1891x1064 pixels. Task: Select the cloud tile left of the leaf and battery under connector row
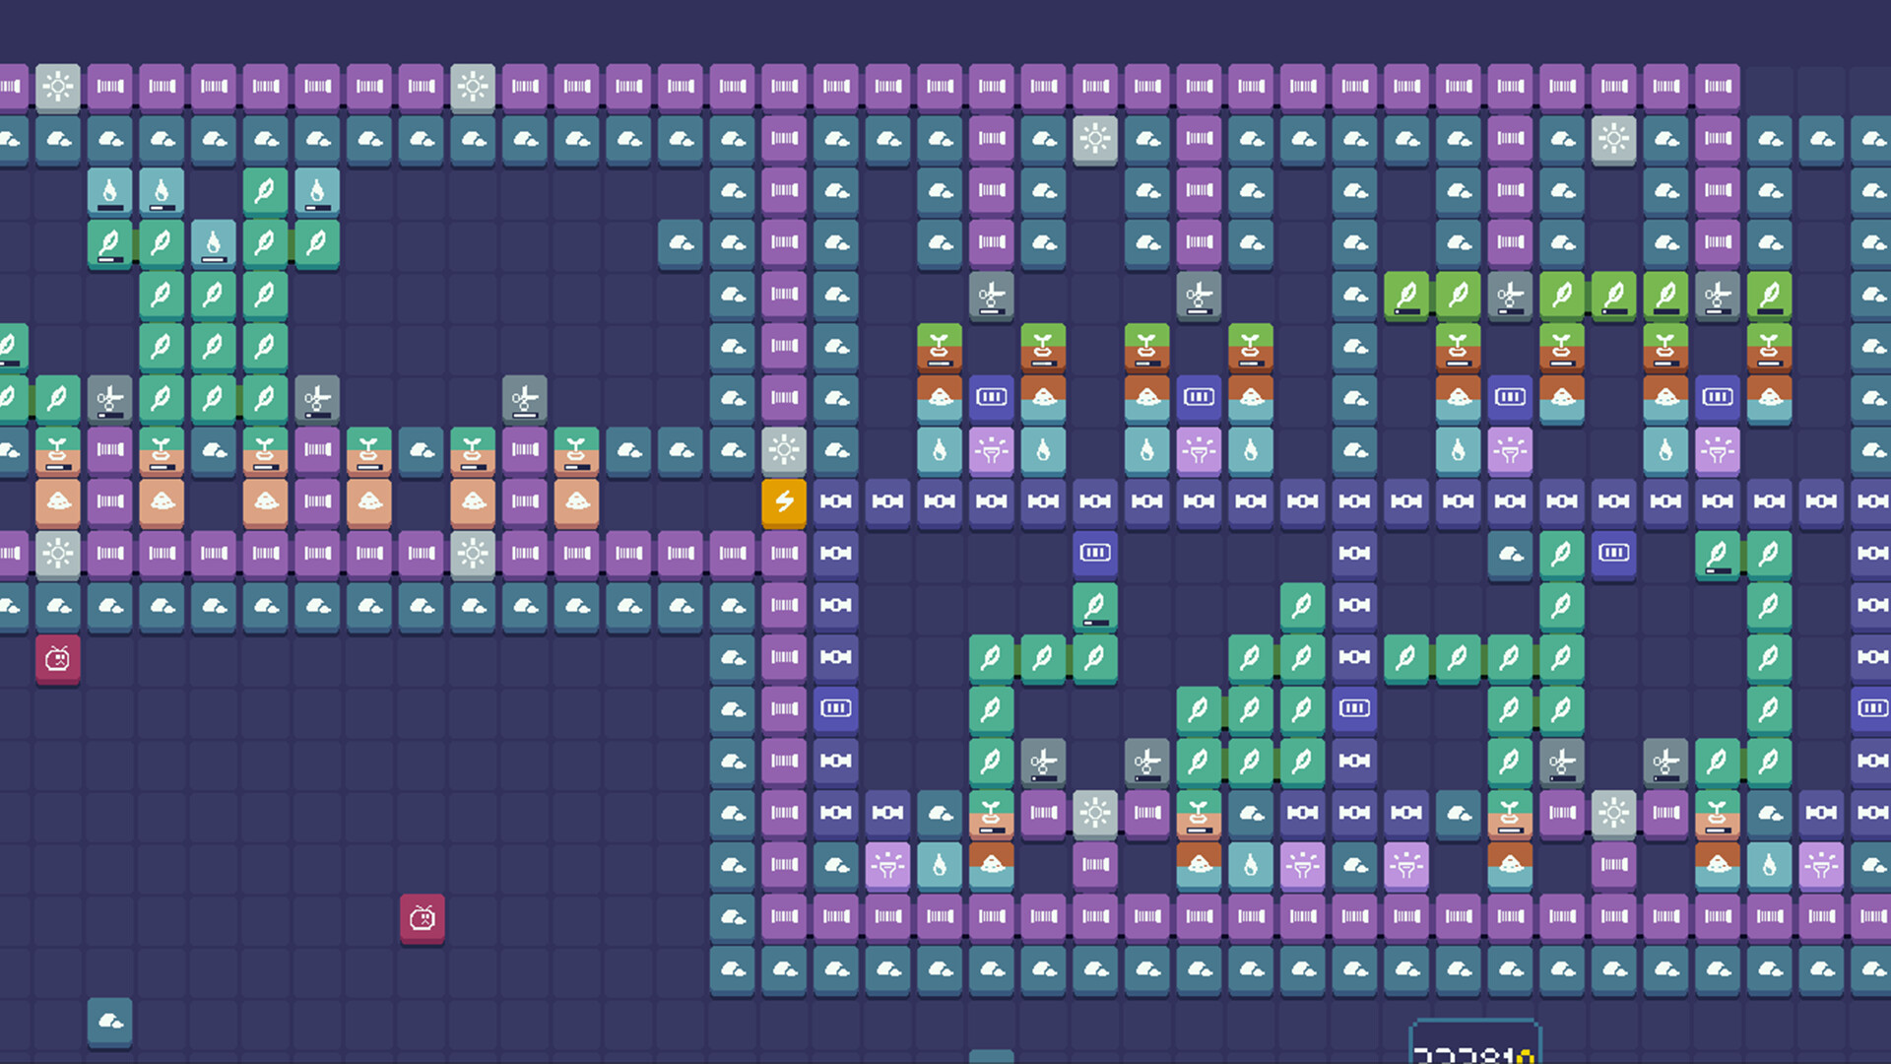tap(1510, 555)
